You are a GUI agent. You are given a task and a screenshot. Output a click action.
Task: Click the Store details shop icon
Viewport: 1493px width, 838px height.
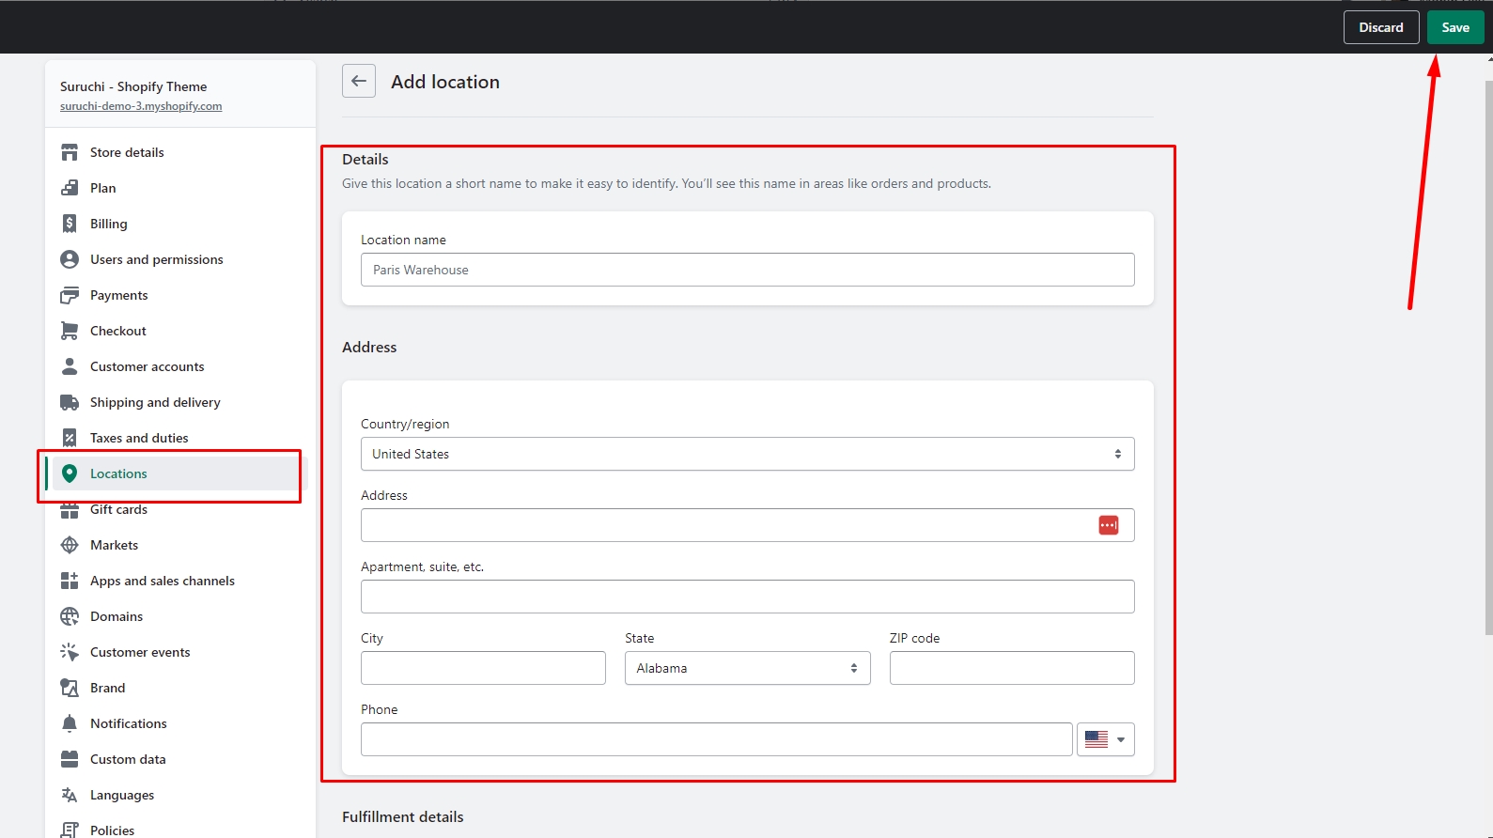tap(70, 152)
